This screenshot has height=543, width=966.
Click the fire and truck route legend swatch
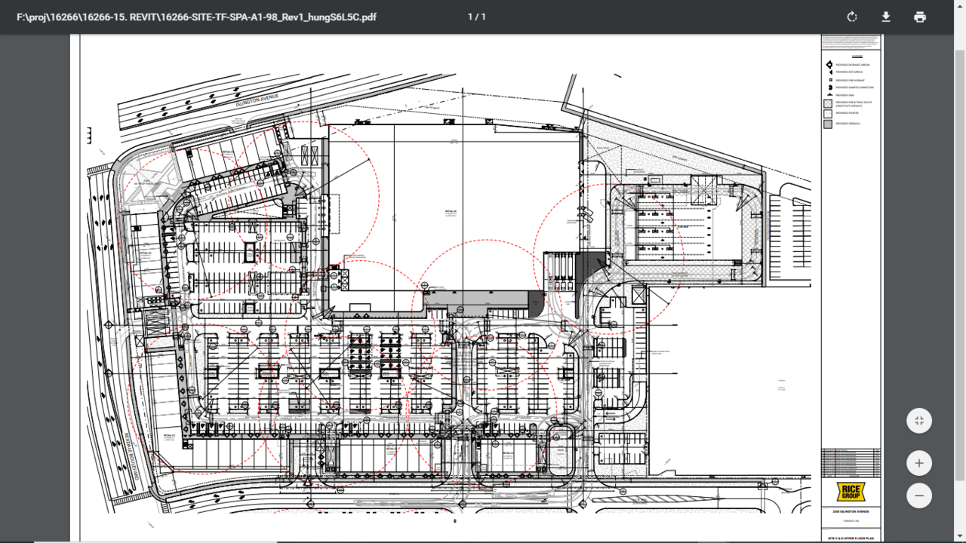click(x=828, y=104)
